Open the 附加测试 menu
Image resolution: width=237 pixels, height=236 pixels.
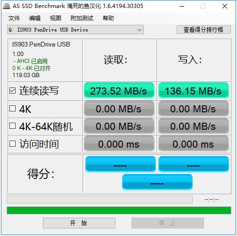point(82,18)
